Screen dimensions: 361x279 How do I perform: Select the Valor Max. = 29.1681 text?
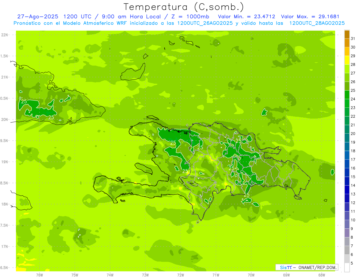click(310, 17)
